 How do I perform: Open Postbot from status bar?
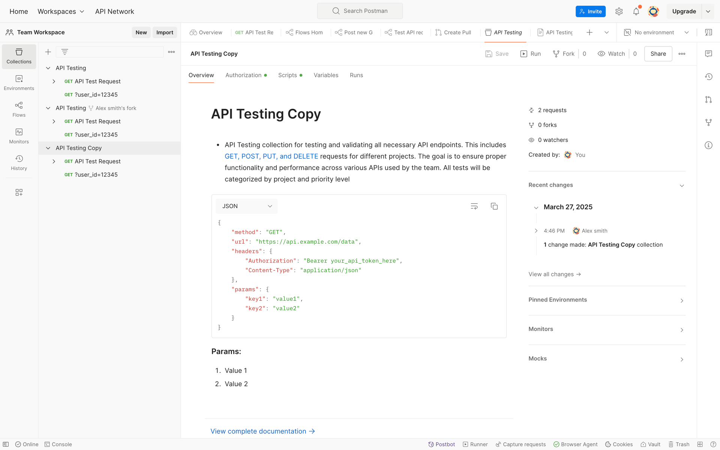tap(441, 444)
